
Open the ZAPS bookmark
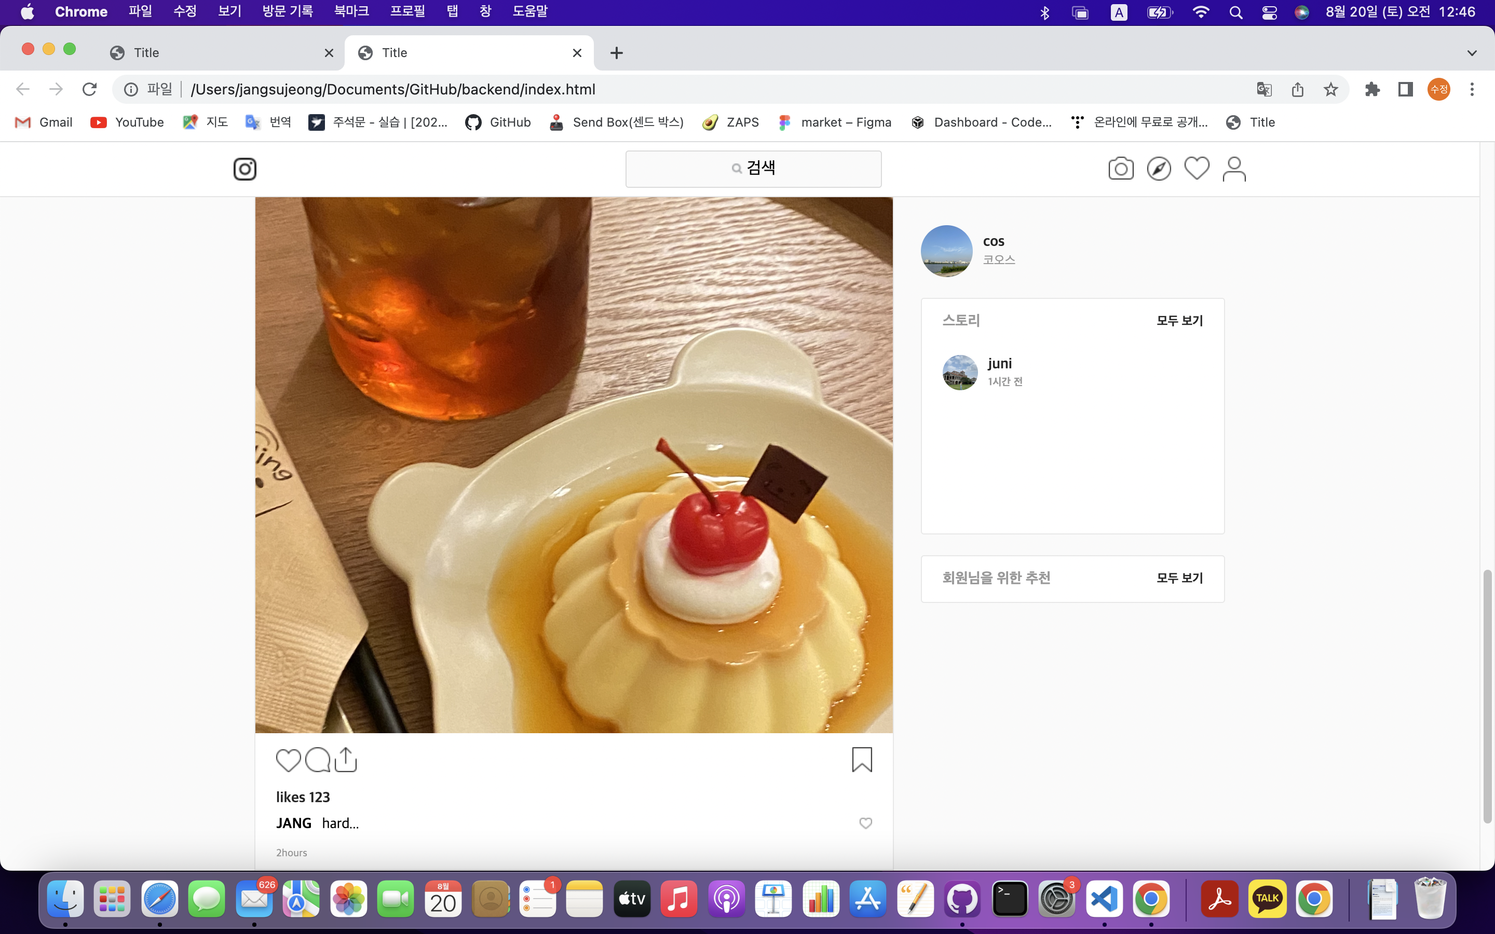(731, 122)
